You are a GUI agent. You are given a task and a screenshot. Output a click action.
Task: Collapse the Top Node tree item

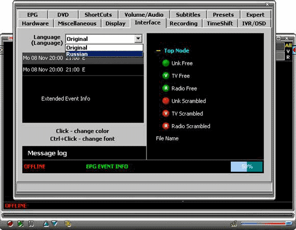coord(158,51)
